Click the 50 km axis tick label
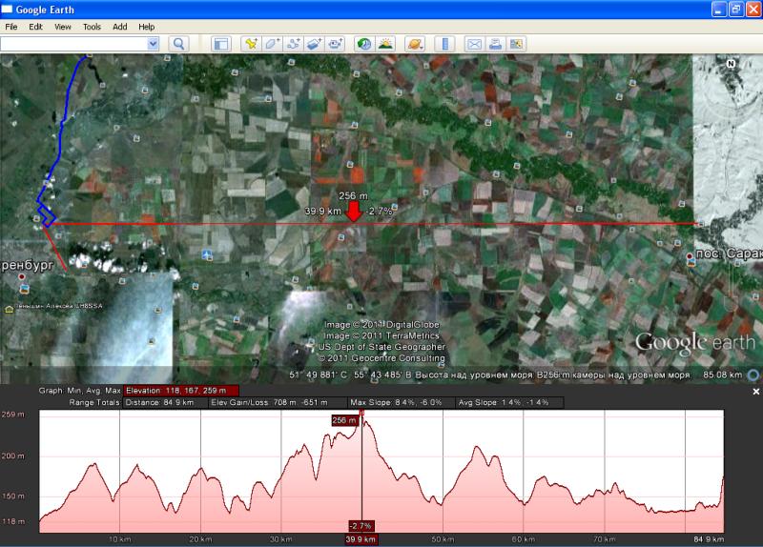Viewport: 763px width, 547px height. [443, 539]
